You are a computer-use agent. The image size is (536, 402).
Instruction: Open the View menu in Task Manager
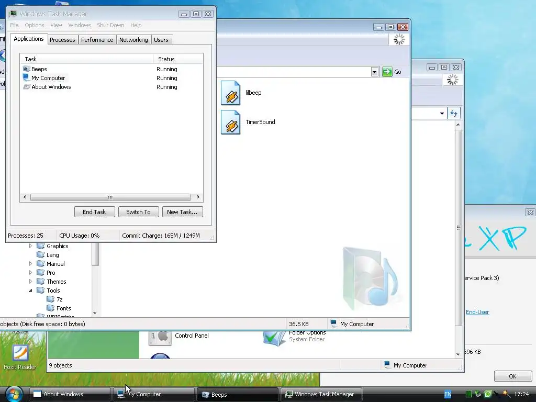coord(56,25)
